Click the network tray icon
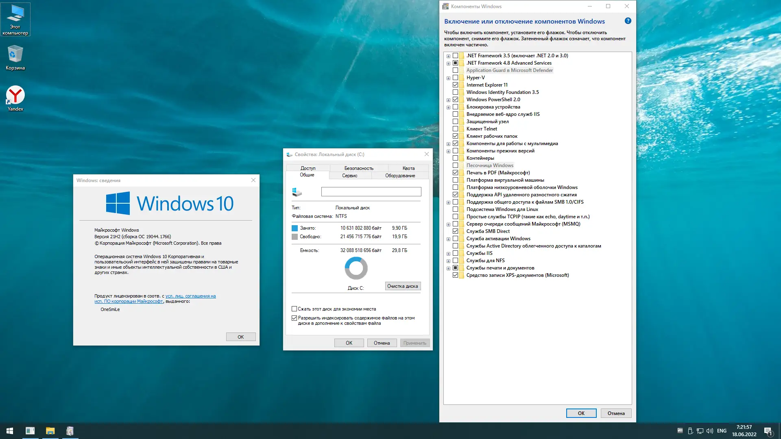 tap(700, 431)
